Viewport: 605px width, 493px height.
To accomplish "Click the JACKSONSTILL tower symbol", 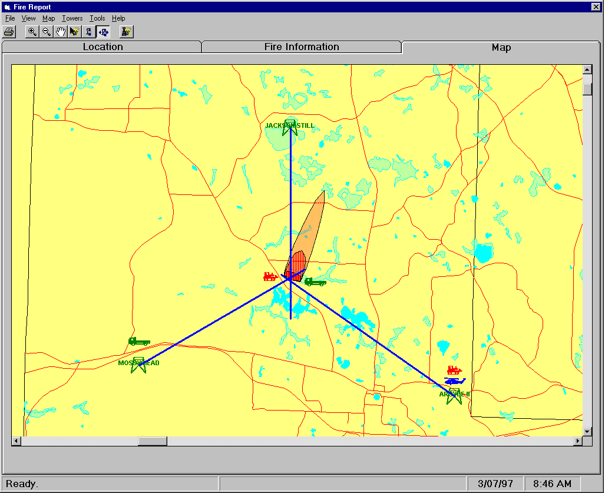I will tap(290, 128).
